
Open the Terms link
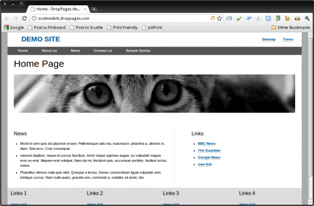[x=288, y=40]
